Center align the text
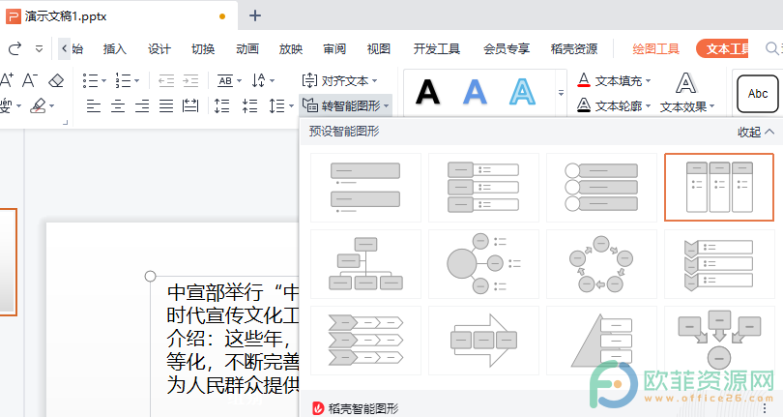783x417 pixels. [118, 106]
